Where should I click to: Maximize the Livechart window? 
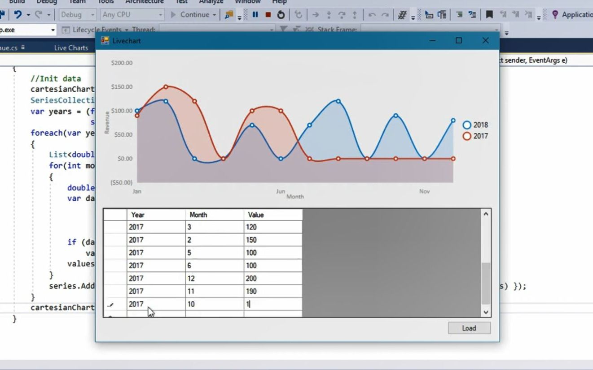pyautogui.click(x=458, y=40)
